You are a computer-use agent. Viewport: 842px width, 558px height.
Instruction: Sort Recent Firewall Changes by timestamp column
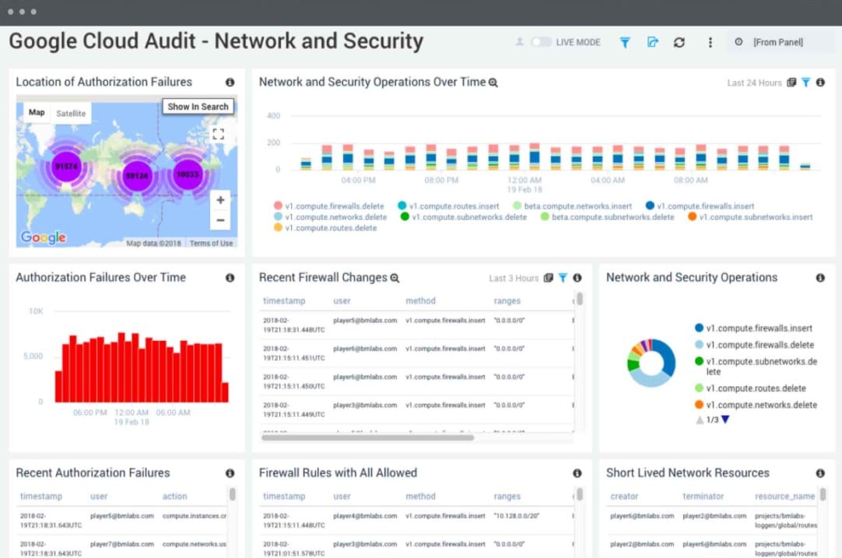click(x=284, y=300)
